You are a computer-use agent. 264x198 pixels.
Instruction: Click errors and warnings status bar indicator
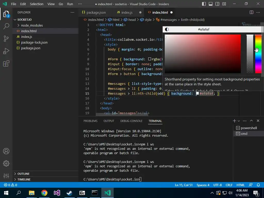coord(10,185)
